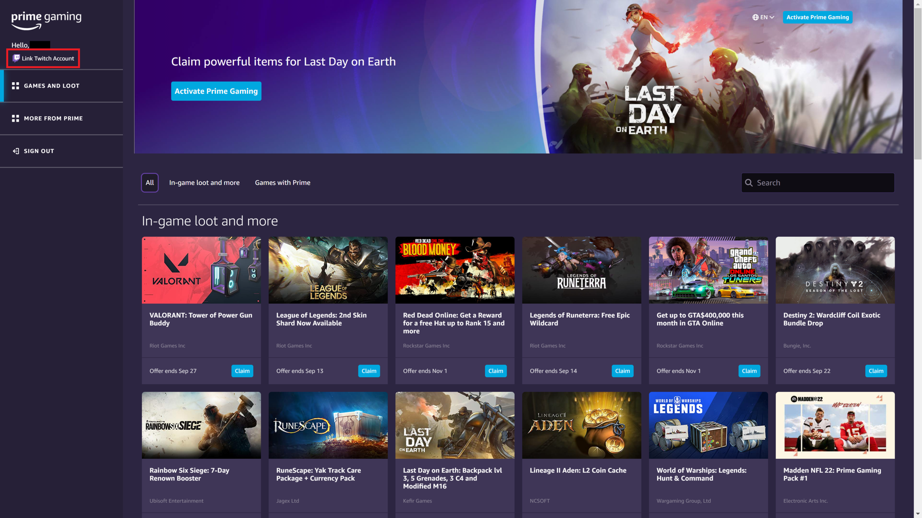Focus the Search input field

click(x=818, y=183)
